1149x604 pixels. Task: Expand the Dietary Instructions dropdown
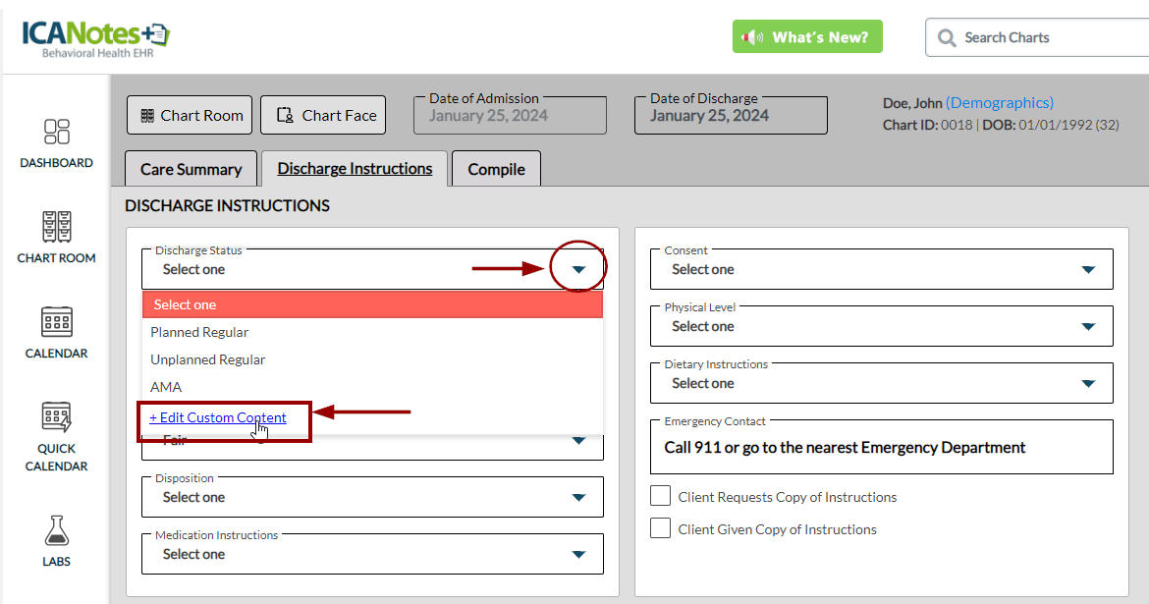pos(1087,384)
